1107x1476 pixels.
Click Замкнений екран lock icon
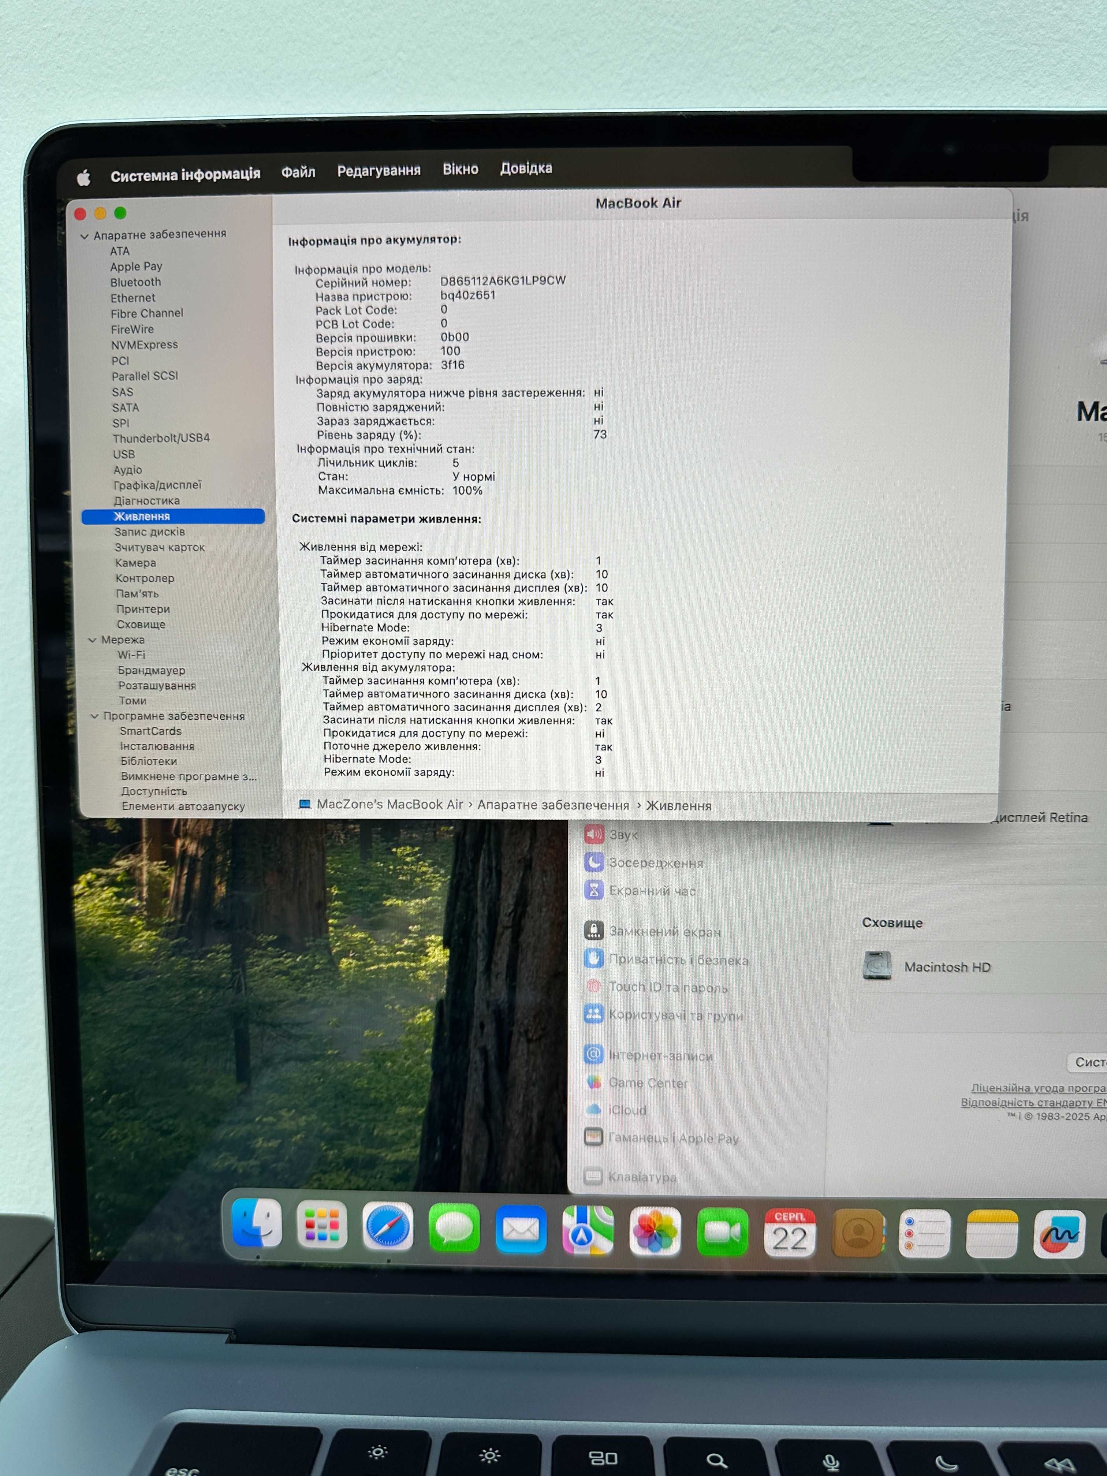pyautogui.click(x=594, y=931)
